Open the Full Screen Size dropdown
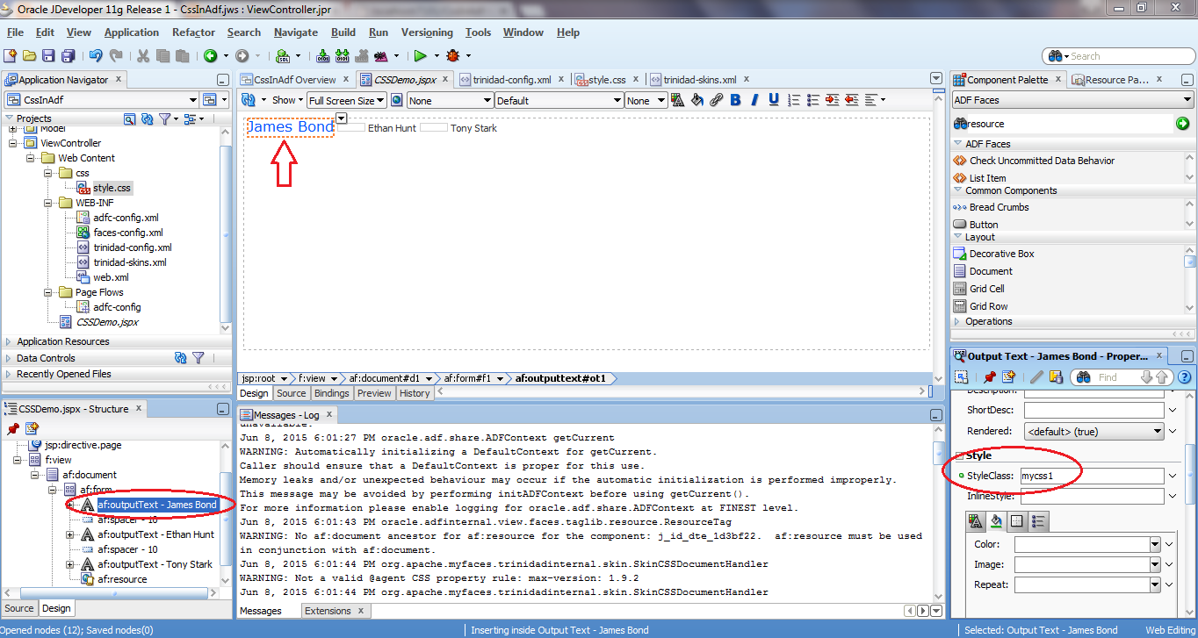Screen dimensions: 1198x638 click(x=346, y=100)
